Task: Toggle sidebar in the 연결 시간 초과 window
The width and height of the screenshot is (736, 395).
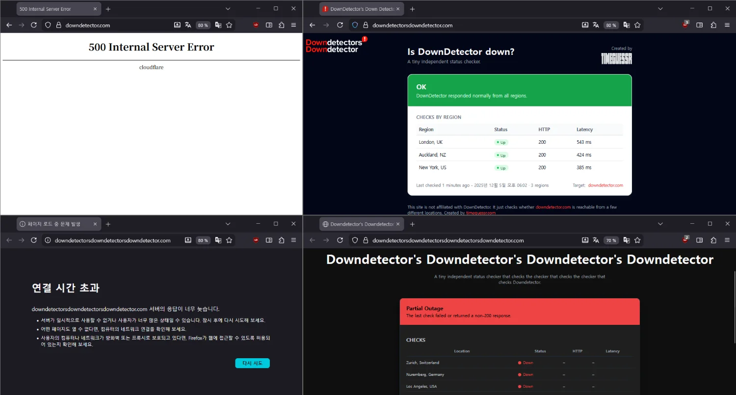Action: [269, 240]
